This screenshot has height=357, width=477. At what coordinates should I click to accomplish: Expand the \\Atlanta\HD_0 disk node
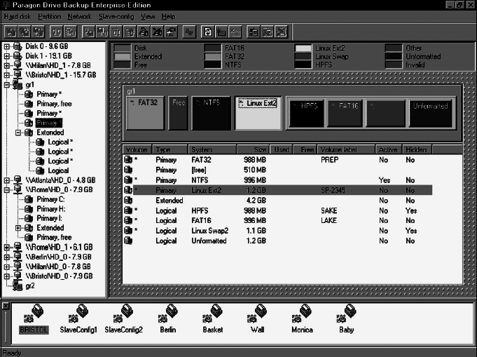[7, 180]
